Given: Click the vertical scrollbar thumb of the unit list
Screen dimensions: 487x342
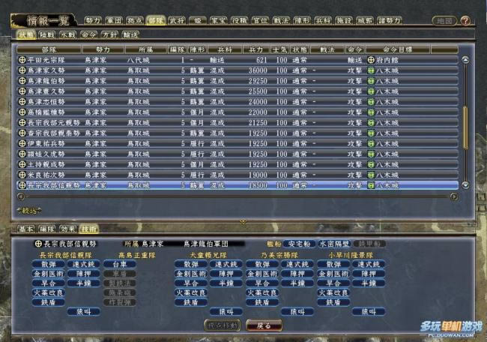Looking at the screenshot, I should 465,127.
